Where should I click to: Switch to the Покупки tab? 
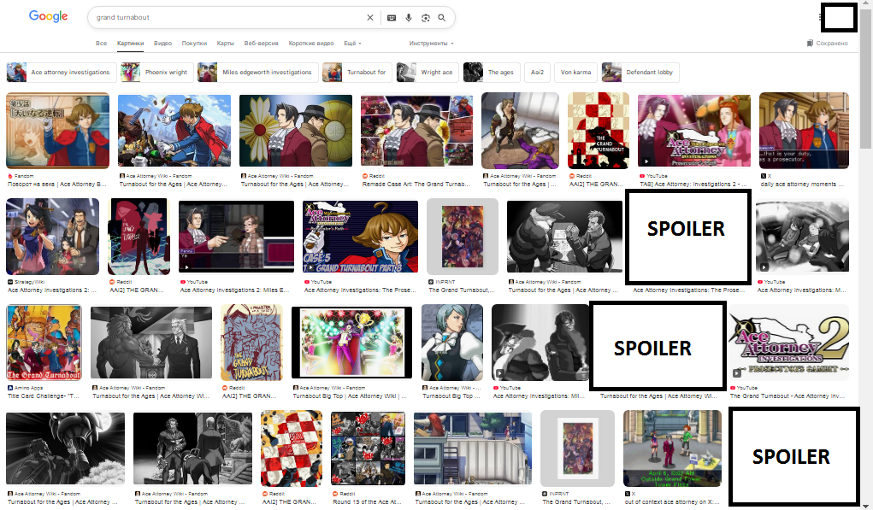point(194,44)
